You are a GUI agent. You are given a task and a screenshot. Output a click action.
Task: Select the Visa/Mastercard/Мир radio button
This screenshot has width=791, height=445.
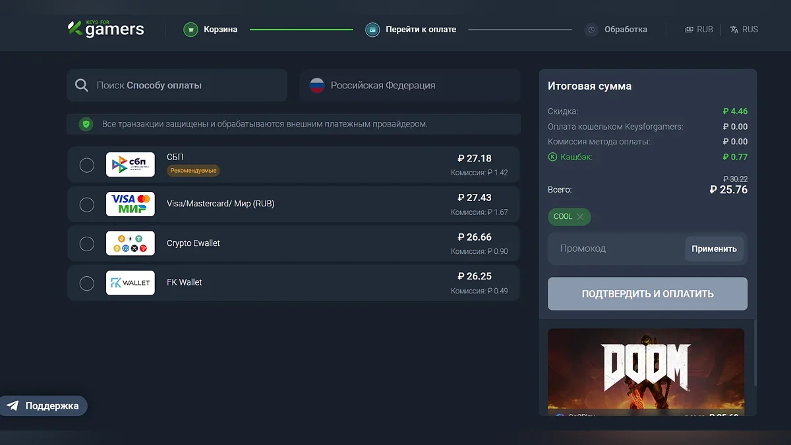click(87, 204)
